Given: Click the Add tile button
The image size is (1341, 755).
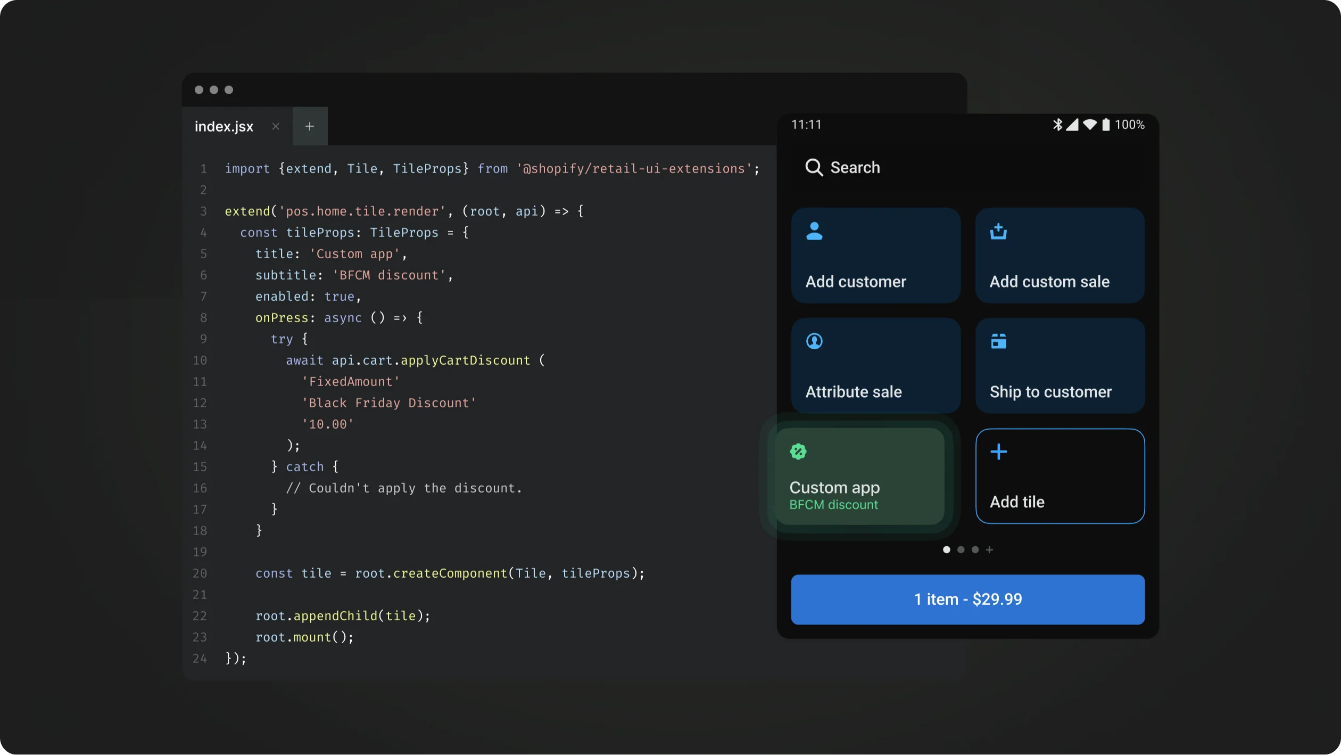Looking at the screenshot, I should [x=1060, y=475].
